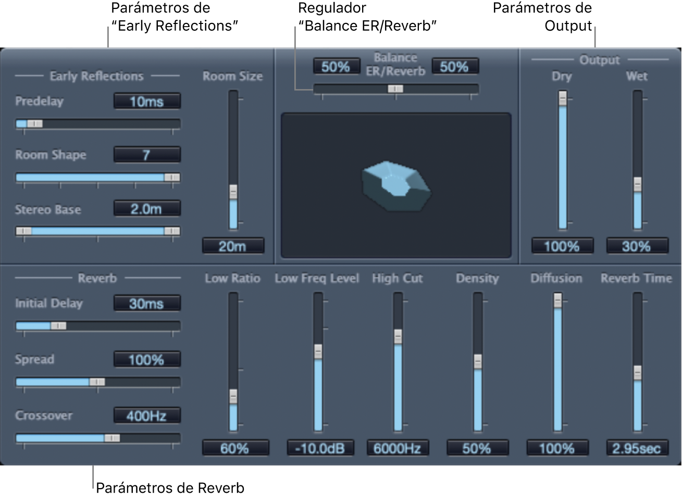Click the Wet output slider handle
This screenshot has height=499, width=682.
coord(637,185)
